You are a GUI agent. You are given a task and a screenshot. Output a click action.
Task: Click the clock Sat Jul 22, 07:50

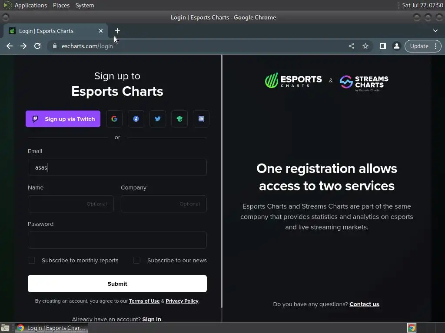pos(422,5)
